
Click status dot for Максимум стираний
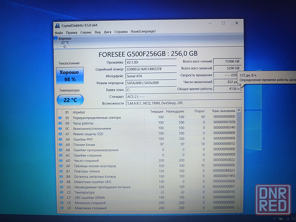pyautogui.click(x=62, y=208)
